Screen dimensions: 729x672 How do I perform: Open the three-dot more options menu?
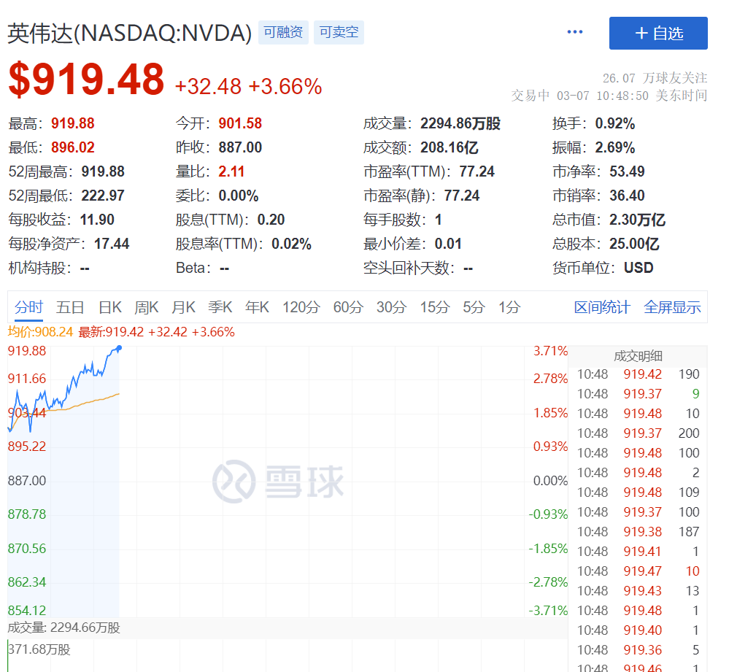(x=574, y=32)
